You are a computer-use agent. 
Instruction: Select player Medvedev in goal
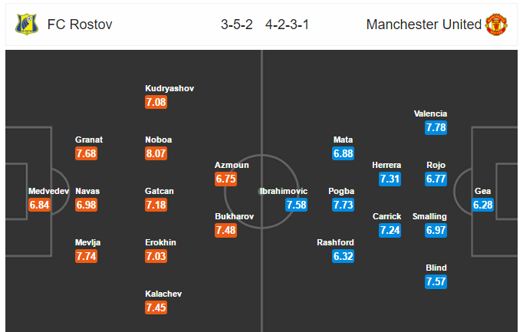tap(48, 191)
